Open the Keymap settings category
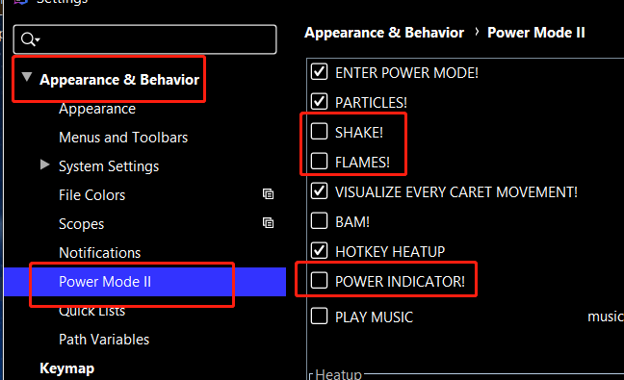 click(x=66, y=368)
